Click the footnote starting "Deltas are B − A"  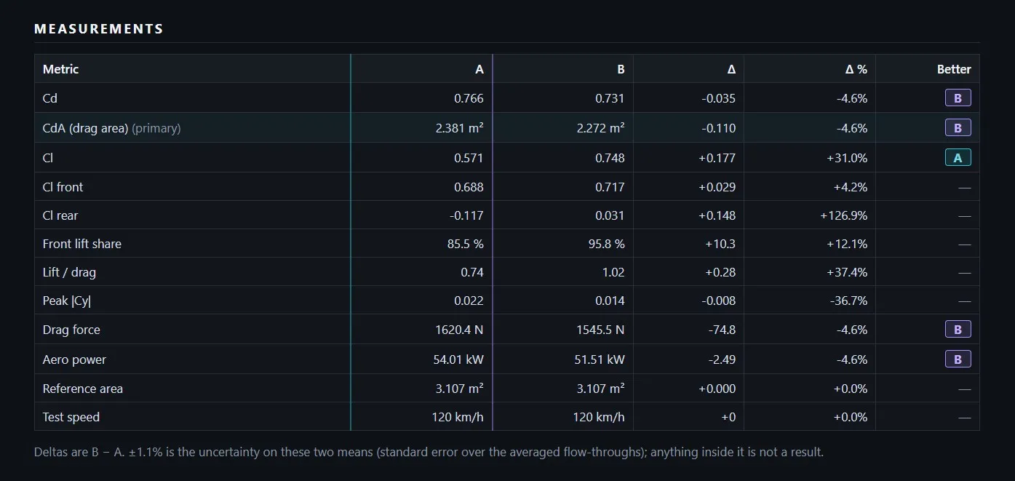429,452
